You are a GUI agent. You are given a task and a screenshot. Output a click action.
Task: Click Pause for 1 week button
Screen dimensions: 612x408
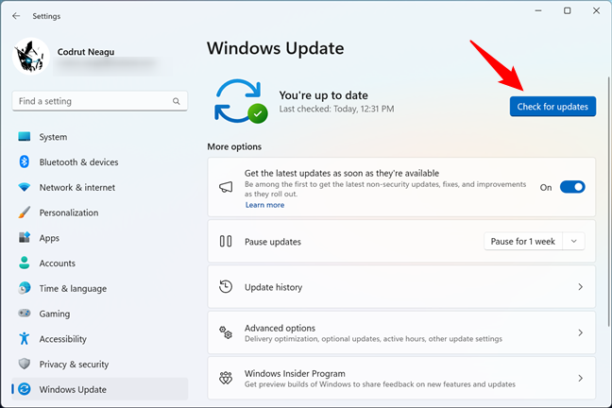pos(522,241)
